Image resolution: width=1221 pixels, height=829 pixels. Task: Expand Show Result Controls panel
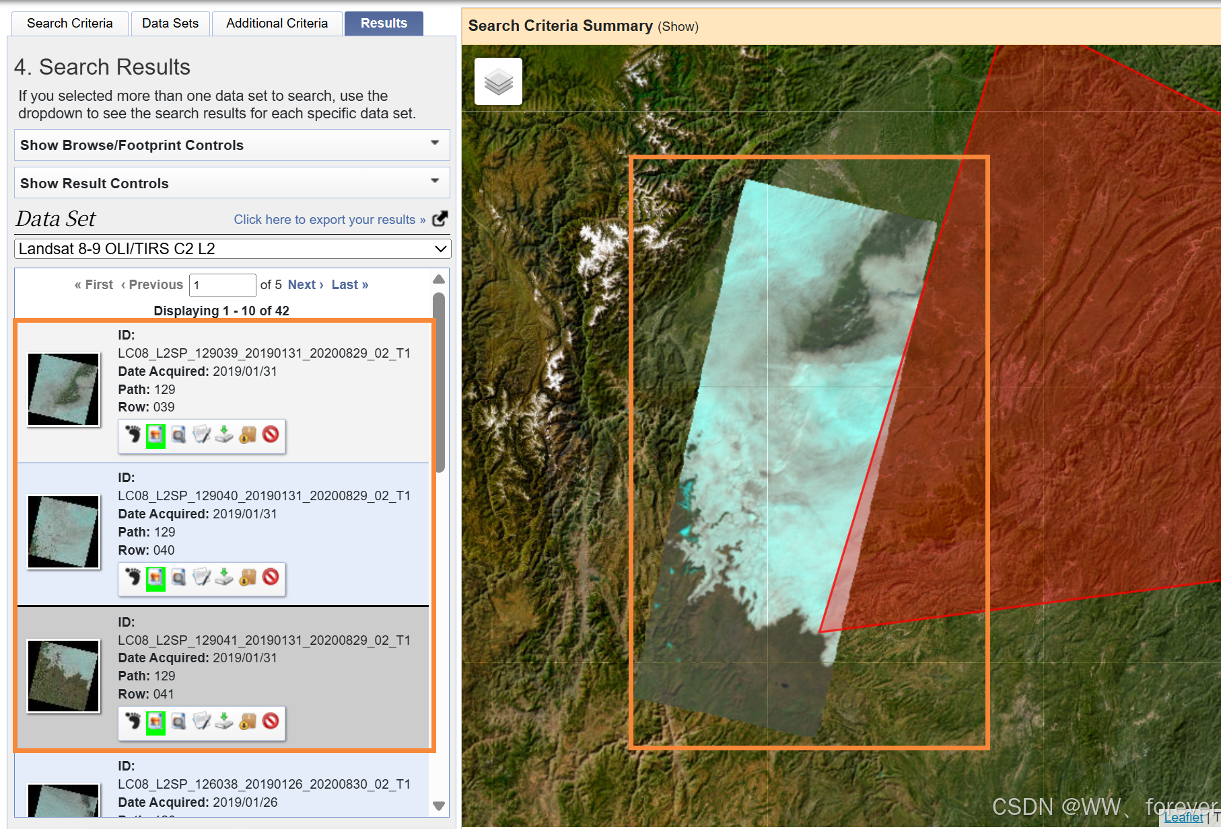pos(232,184)
